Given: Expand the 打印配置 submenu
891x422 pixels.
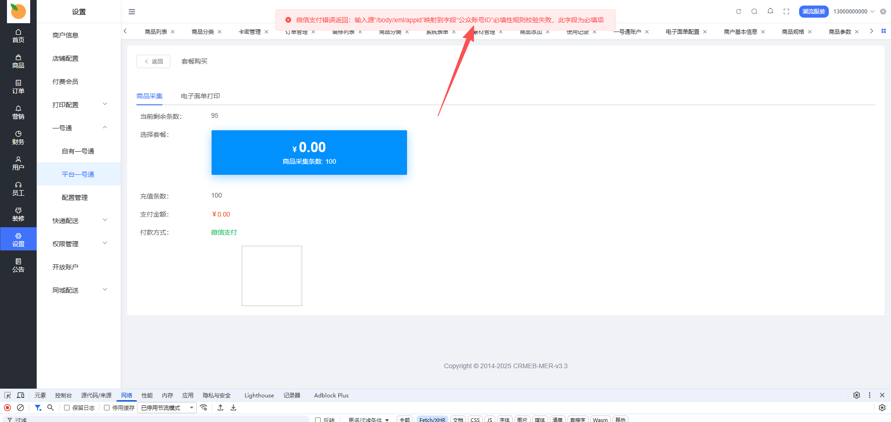Looking at the screenshot, I should pos(79,105).
